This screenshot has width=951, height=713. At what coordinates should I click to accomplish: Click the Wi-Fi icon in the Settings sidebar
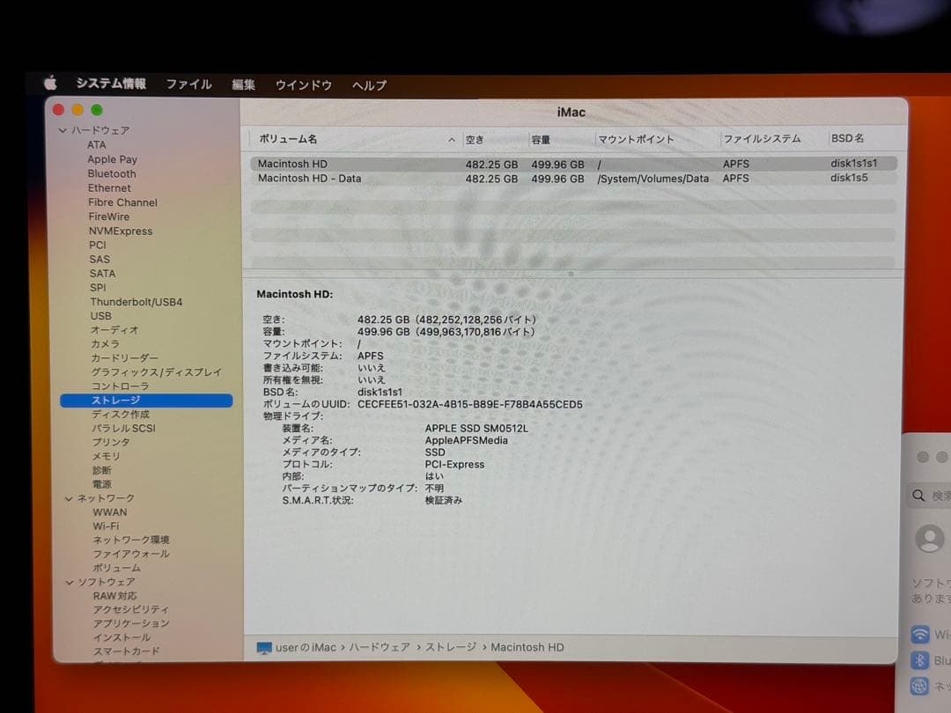[921, 634]
